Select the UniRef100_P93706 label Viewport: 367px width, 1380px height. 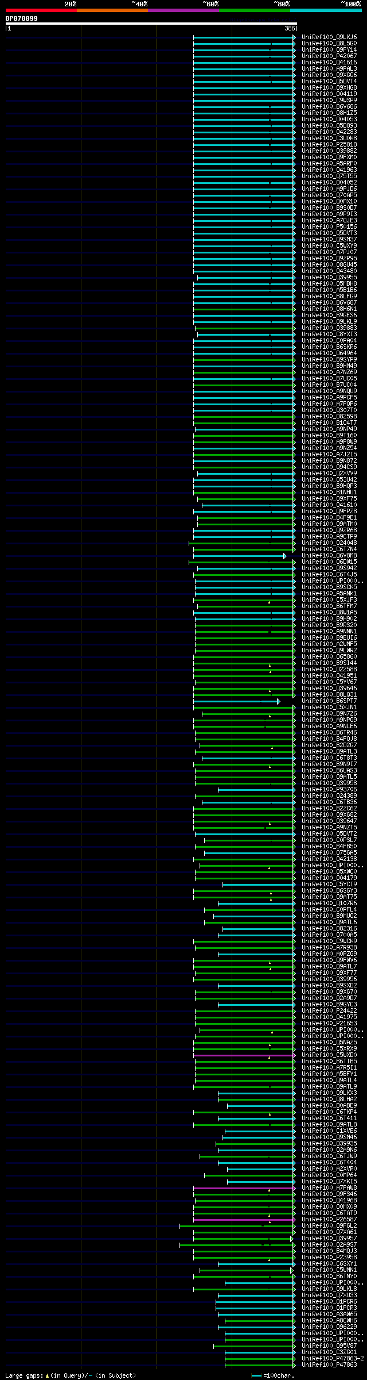click(329, 789)
